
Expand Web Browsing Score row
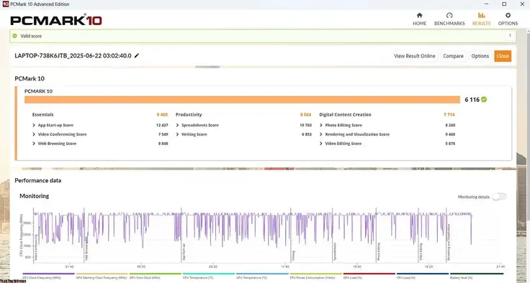34,144
